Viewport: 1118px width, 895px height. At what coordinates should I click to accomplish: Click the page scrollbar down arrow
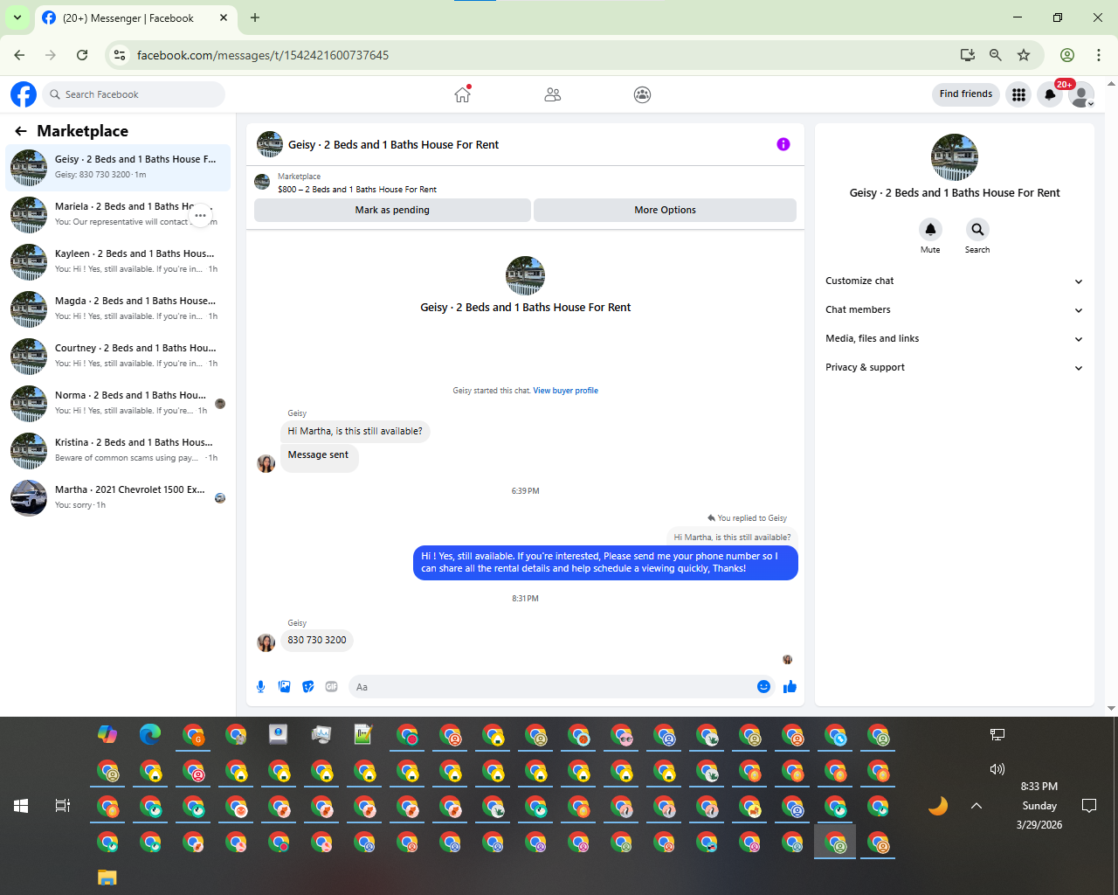(x=1111, y=708)
